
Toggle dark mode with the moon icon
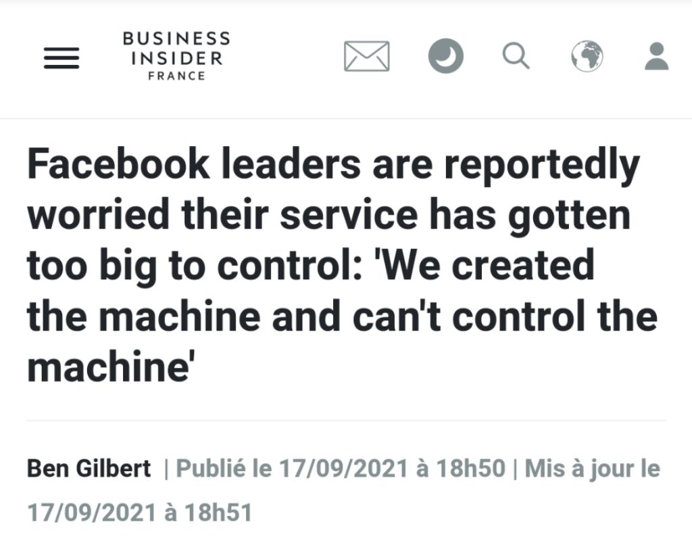(x=446, y=56)
